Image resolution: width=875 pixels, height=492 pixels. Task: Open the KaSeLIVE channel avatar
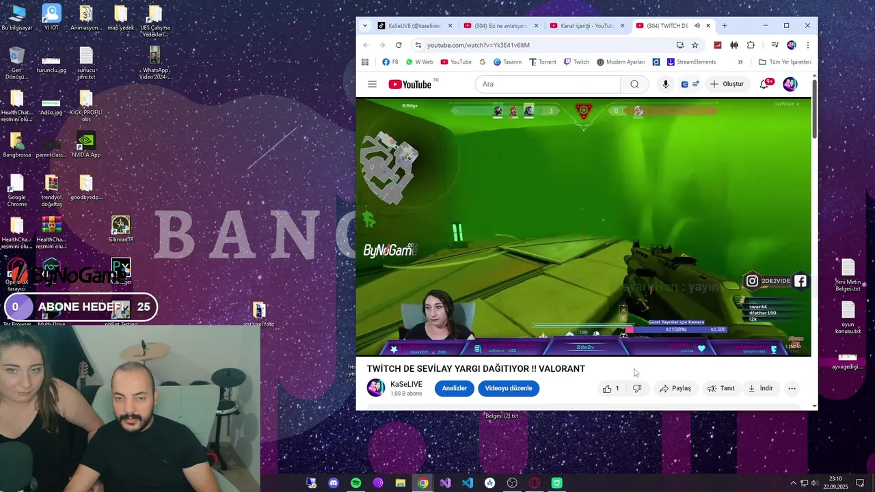point(376,388)
